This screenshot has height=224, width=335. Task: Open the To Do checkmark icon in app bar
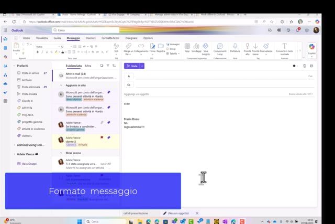[5, 92]
